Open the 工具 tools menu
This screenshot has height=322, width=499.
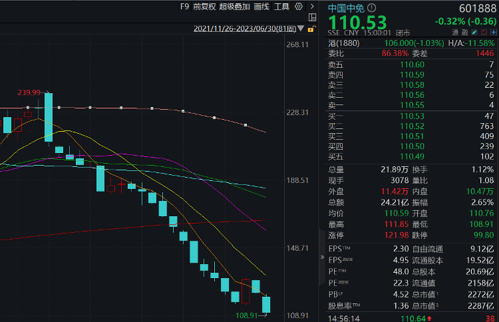click(x=281, y=7)
